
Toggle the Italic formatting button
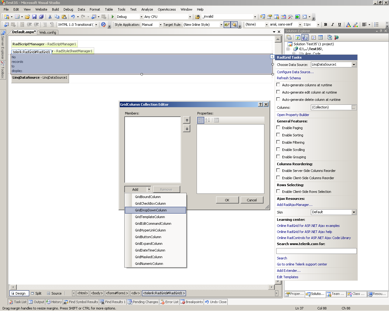pyautogui.click(x=332, y=25)
